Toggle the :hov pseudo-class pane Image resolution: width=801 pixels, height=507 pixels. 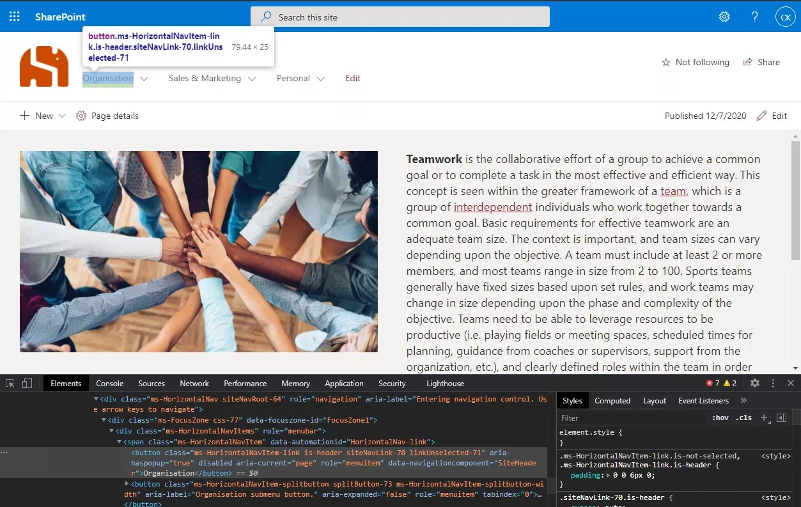click(719, 417)
